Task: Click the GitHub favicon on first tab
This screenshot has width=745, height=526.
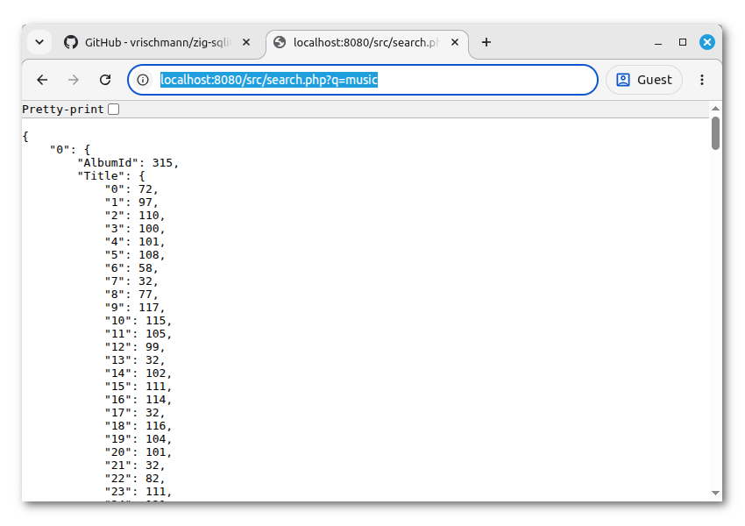Action: click(71, 42)
